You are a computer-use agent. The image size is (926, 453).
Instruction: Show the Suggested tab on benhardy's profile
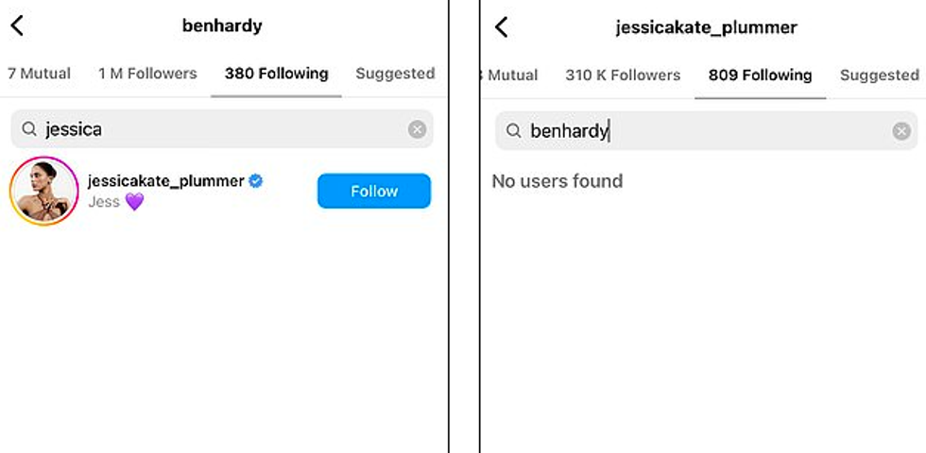[395, 74]
